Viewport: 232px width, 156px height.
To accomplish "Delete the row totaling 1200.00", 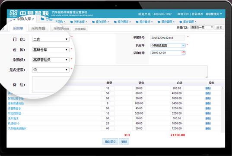I will [x=208, y=128].
